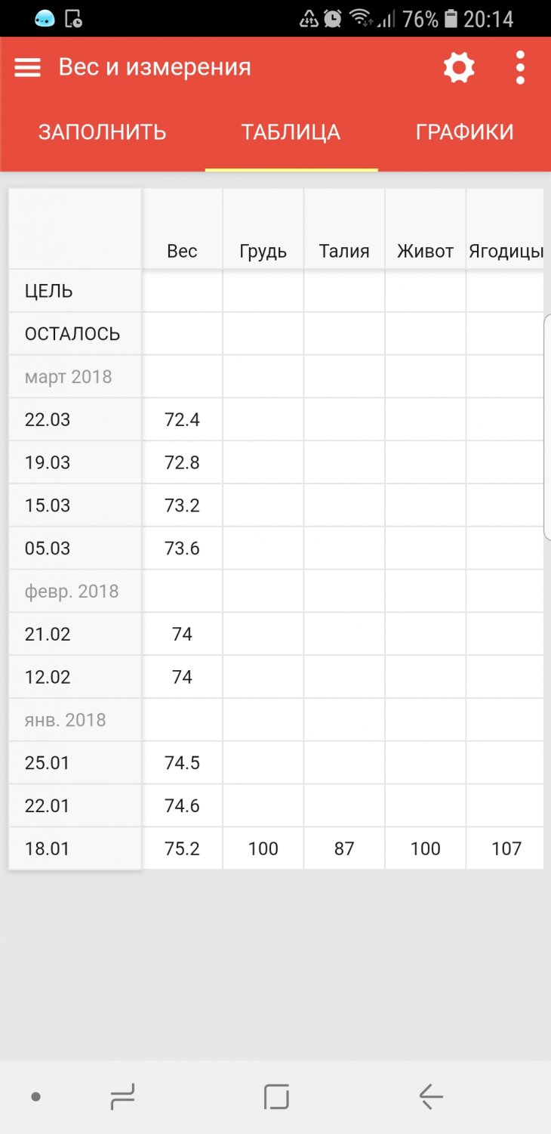Open the three-dot overflow menu
The height and width of the screenshot is (1134, 551).
[520, 68]
